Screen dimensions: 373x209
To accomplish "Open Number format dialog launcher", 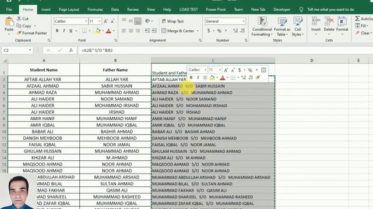I will click(x=246, y=40).
